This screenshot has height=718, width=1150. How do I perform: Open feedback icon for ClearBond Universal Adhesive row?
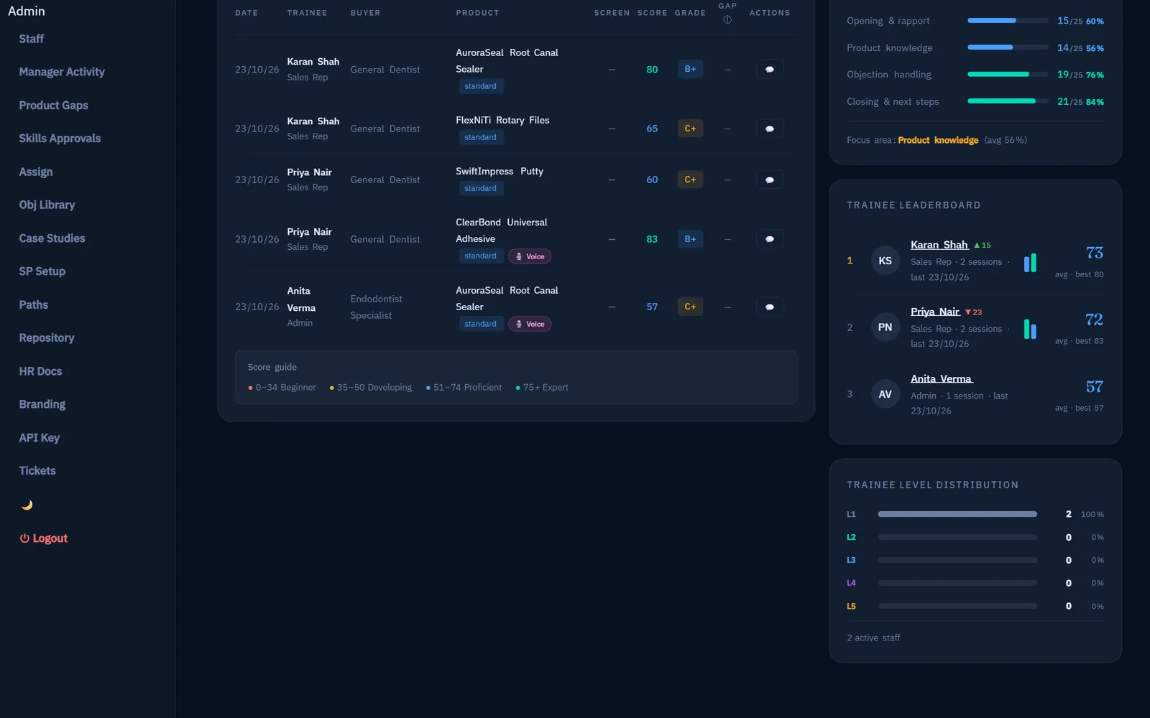[x=770, y=239]
